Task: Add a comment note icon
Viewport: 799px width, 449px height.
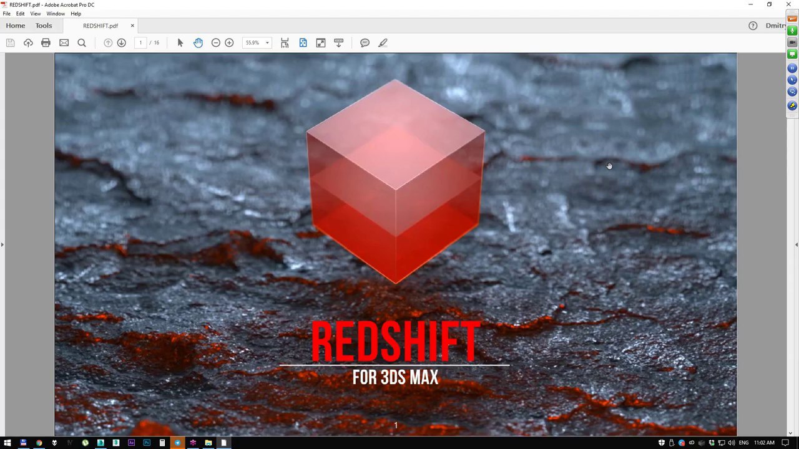Action: tap(365, 42)
